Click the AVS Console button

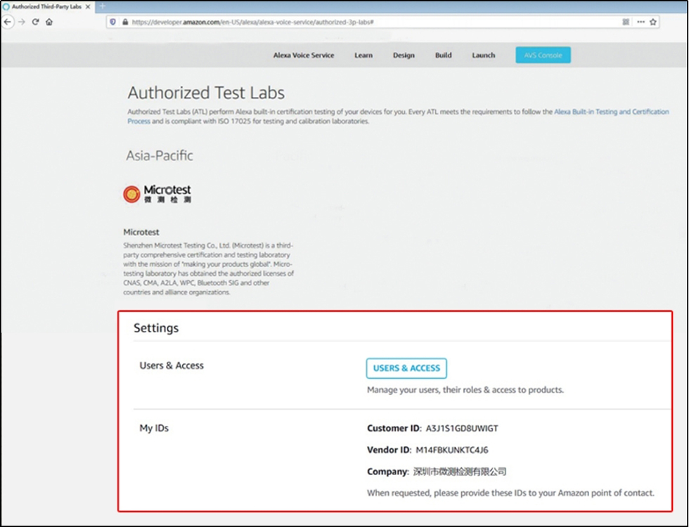tap(543, 56)
